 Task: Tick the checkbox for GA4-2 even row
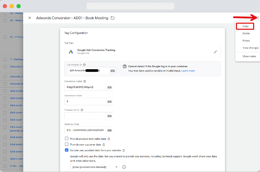(5, 159)
